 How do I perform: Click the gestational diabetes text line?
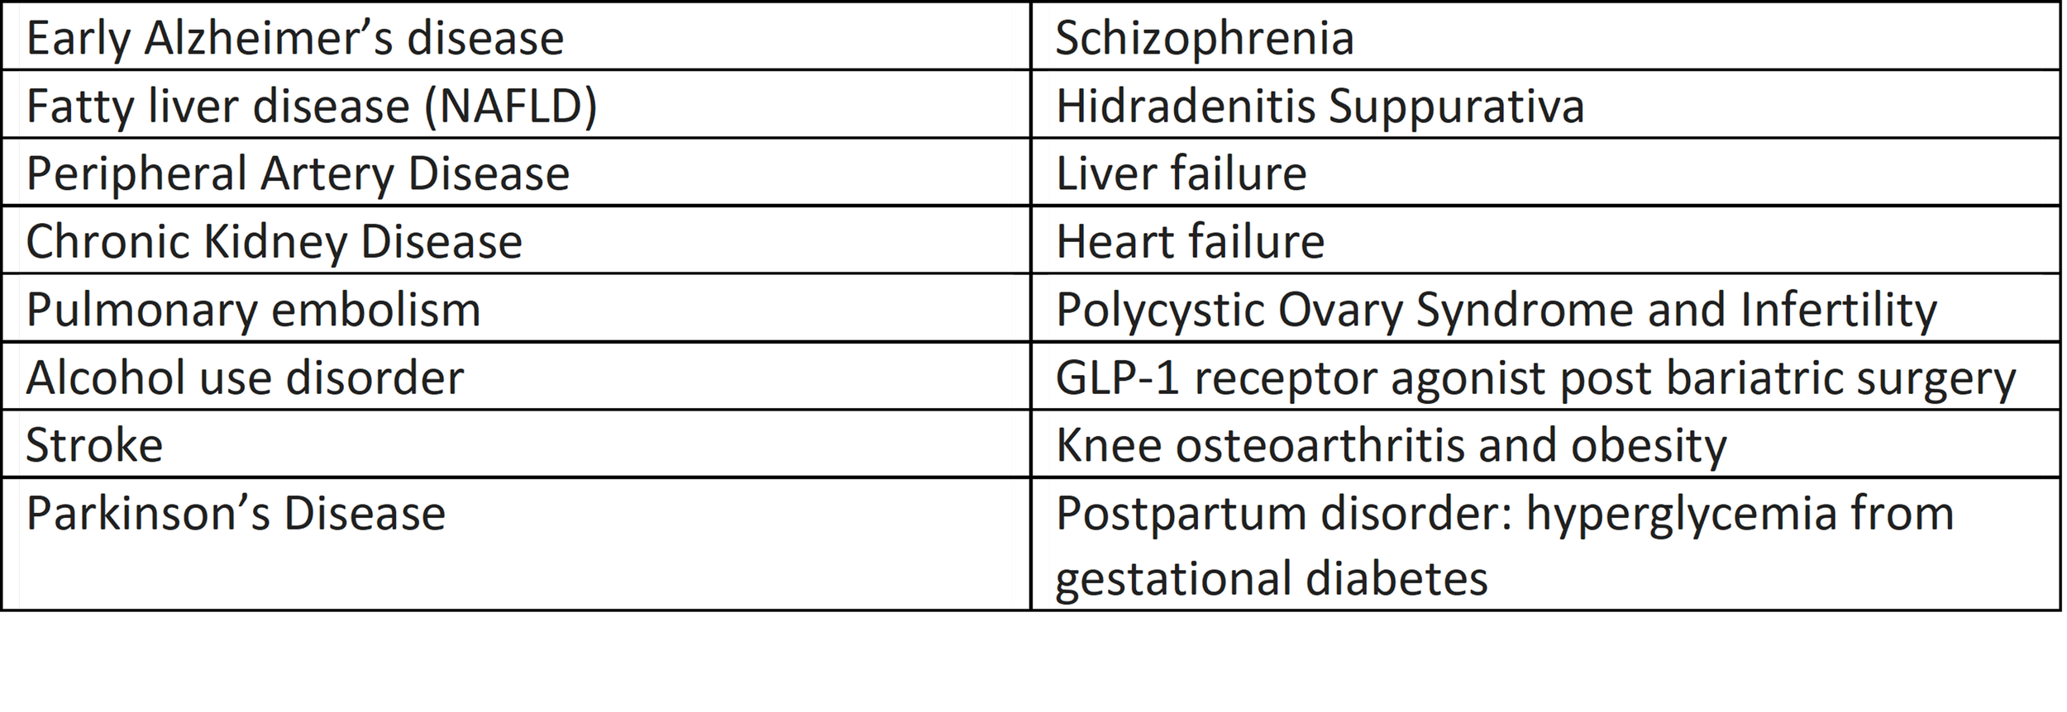pyautogui.click(x=1272, y=579)
